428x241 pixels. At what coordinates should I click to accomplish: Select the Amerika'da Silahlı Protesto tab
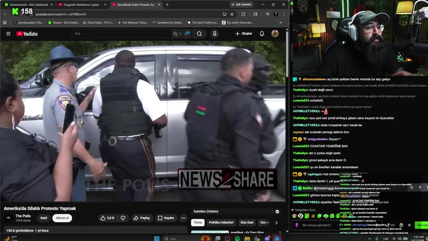(x=136, y=5)
